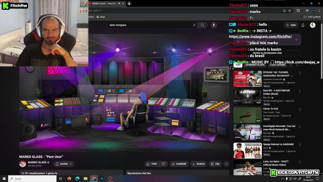Launch Microsoft Edge from the taskbar
This screenshot has height=182, width=323.
tap(77, 179)
